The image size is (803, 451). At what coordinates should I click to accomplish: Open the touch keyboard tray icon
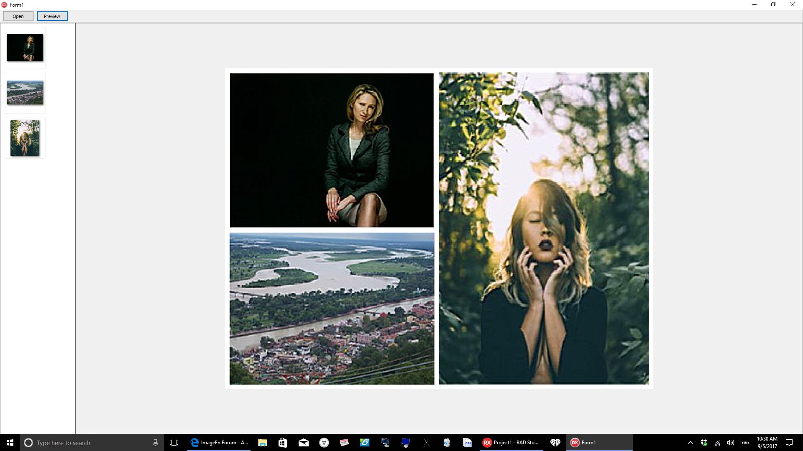[745, 443]
